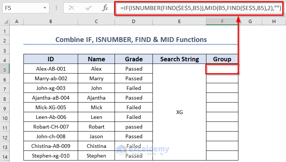This screenshot has height=162, width=286.
Task: Select cell F5 under Group
Action: pos(222,69)
